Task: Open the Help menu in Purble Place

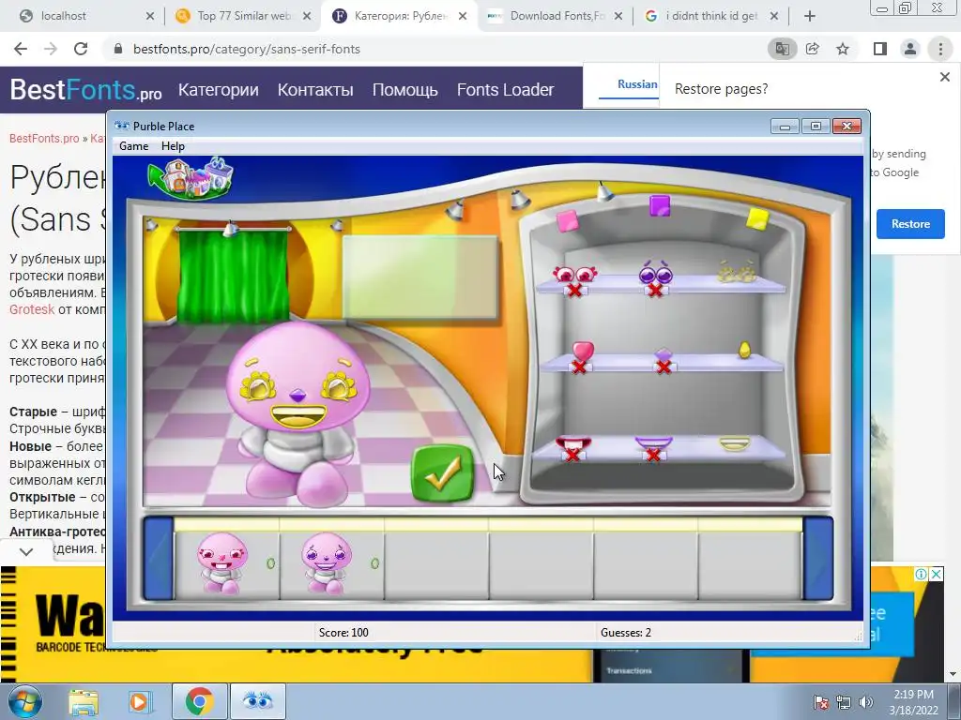Action: point(173,146)
